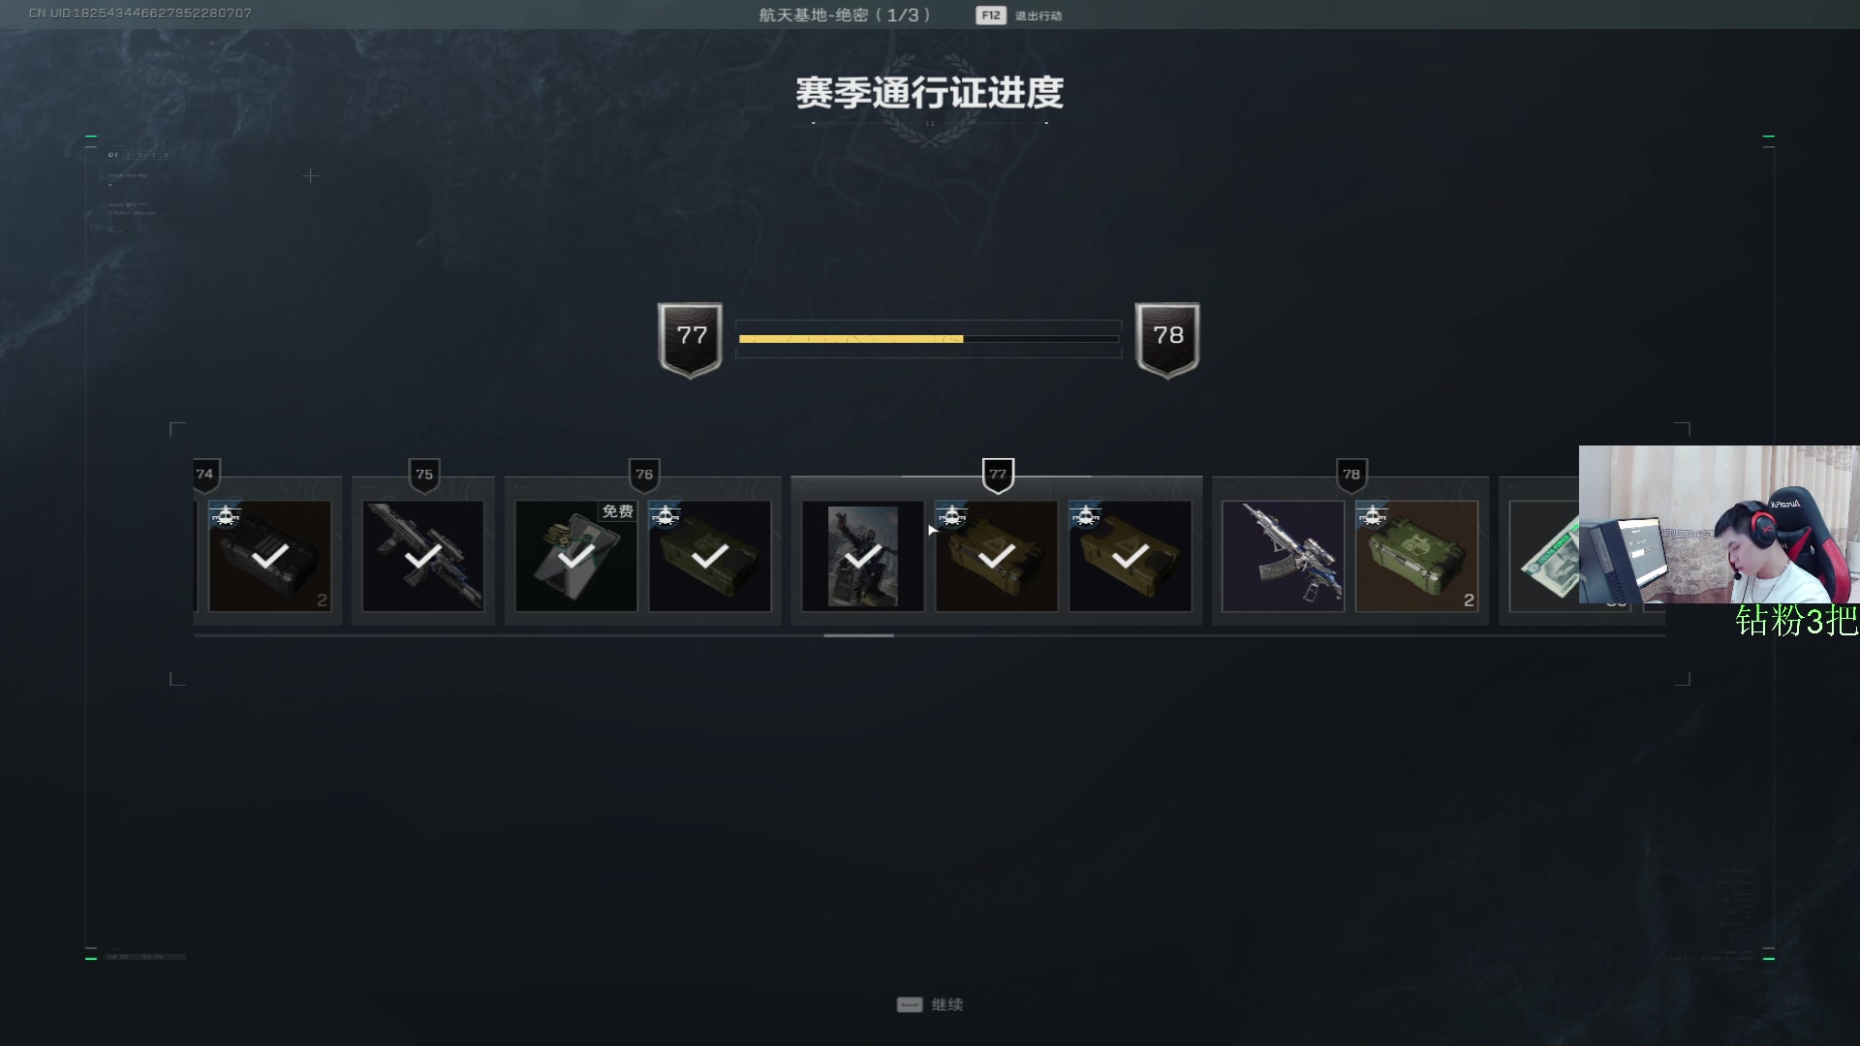This screenshot has width=1860, height=1046.
Task: Click the level 76 tier marker
Action: click(644, 475)
